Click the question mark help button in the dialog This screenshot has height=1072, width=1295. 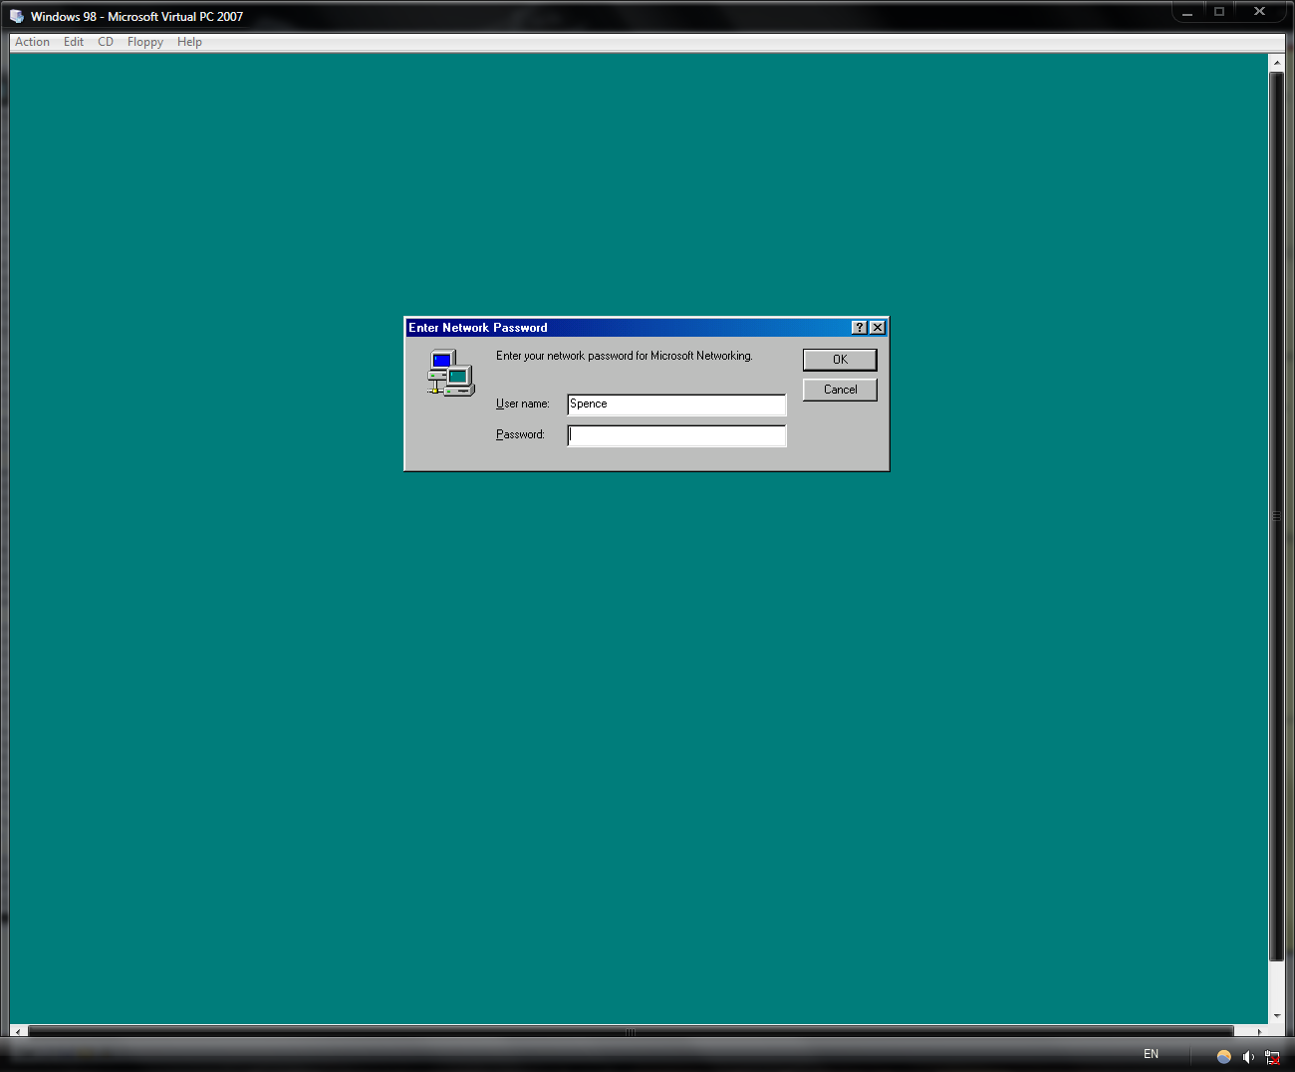pos(860,328)
